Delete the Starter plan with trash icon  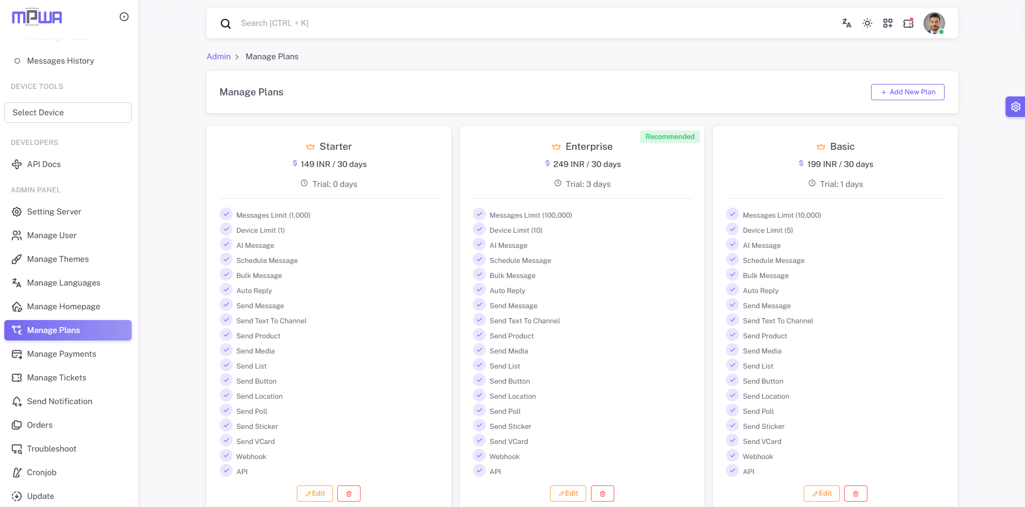click(x=349, y=494)
